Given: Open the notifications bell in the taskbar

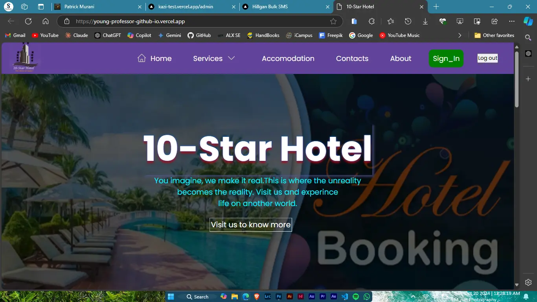Looking at the screenshot, I should (526, 296).
